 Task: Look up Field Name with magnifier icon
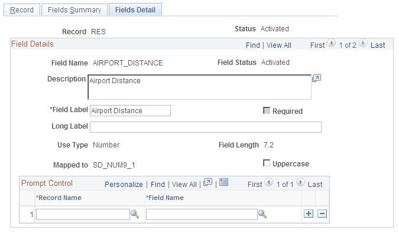click(262, 214)
